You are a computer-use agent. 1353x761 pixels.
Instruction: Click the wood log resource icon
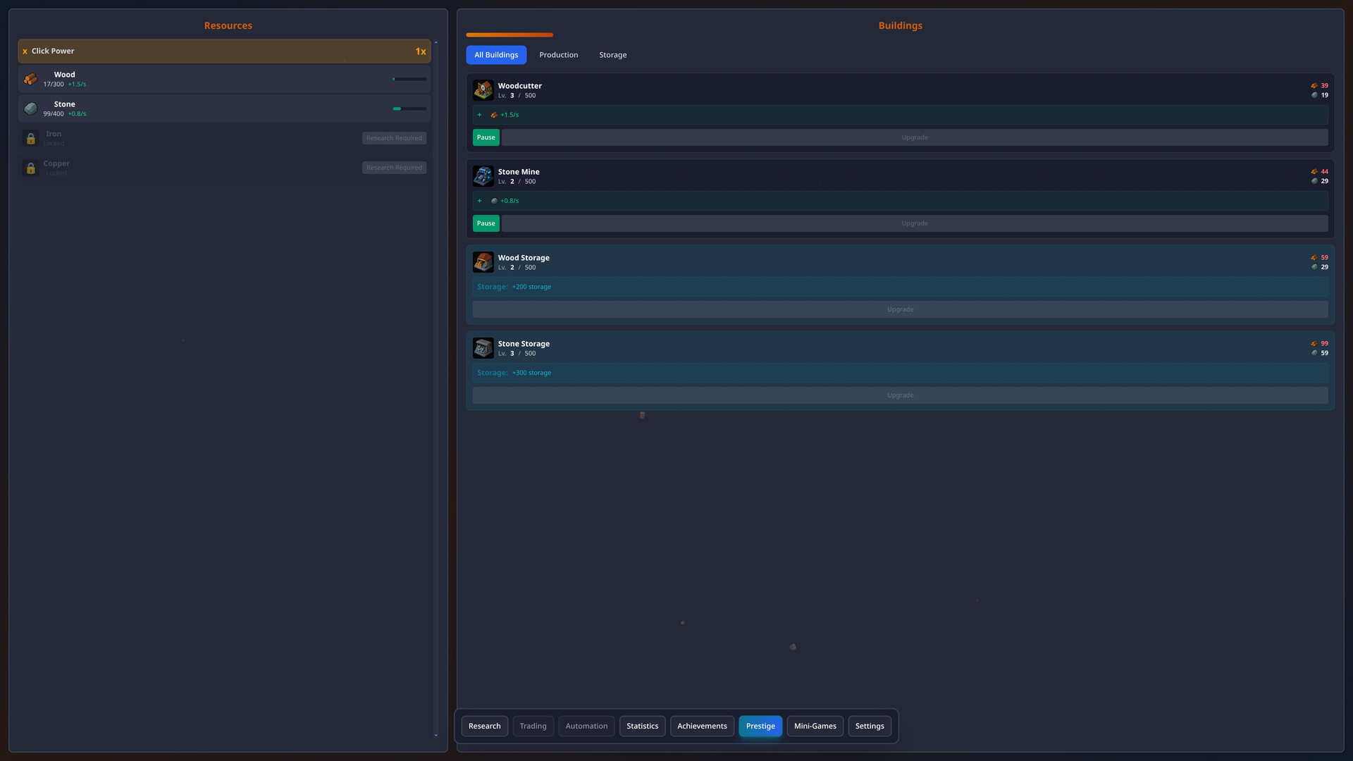(x=30, y=78)
